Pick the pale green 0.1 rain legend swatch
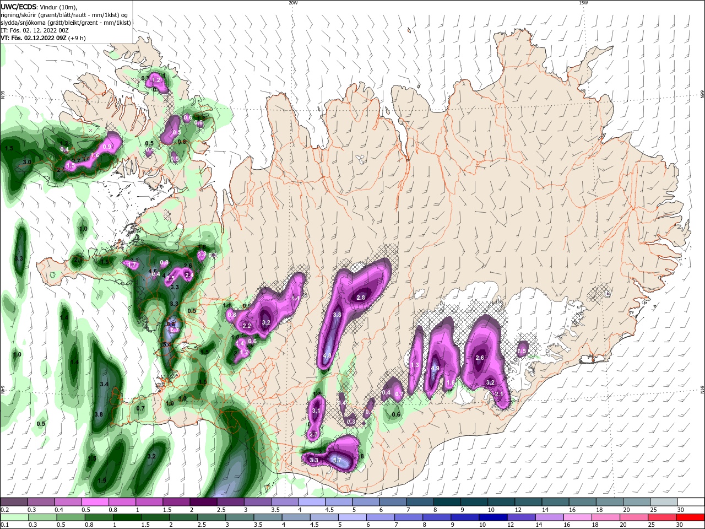 click(x=14, y=517)
